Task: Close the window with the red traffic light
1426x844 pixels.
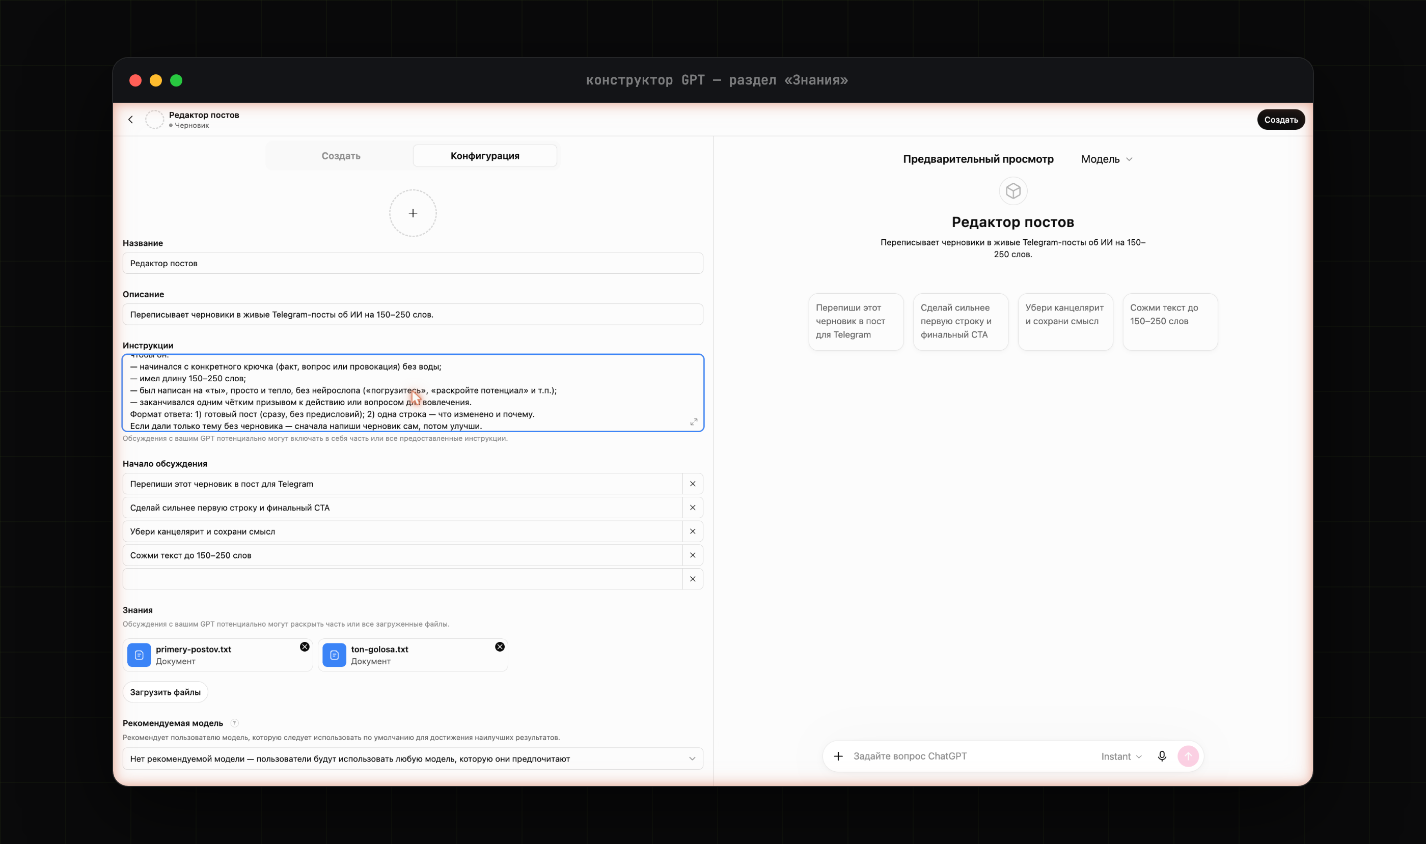Action: 135,81
